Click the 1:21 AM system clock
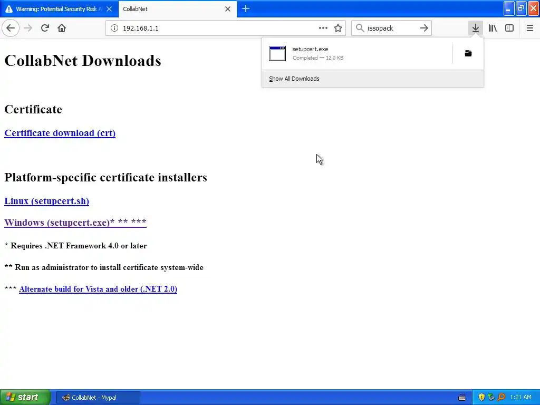This screenshot has height=405, width=540. pyautogui.click(x=520, y=398)
